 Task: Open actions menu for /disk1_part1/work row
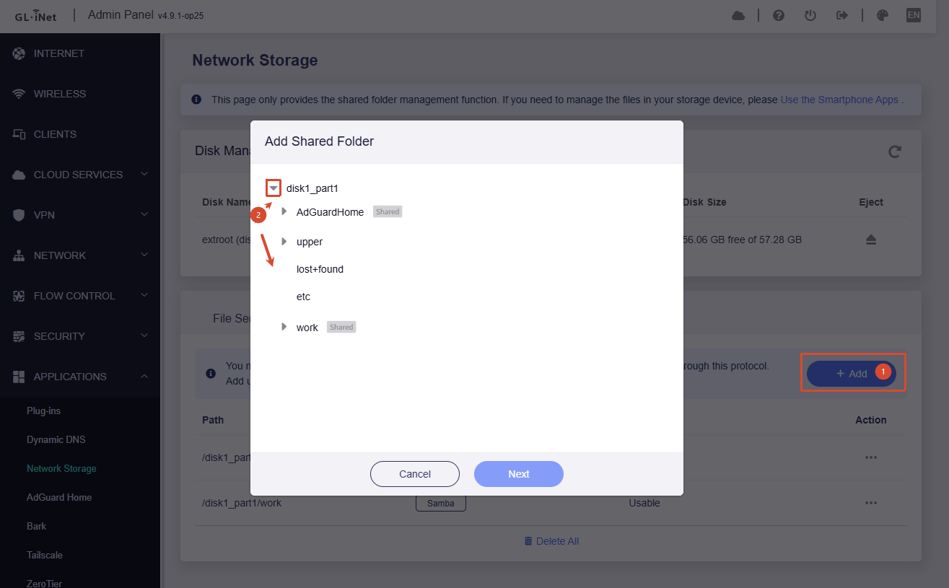(871, 503)
